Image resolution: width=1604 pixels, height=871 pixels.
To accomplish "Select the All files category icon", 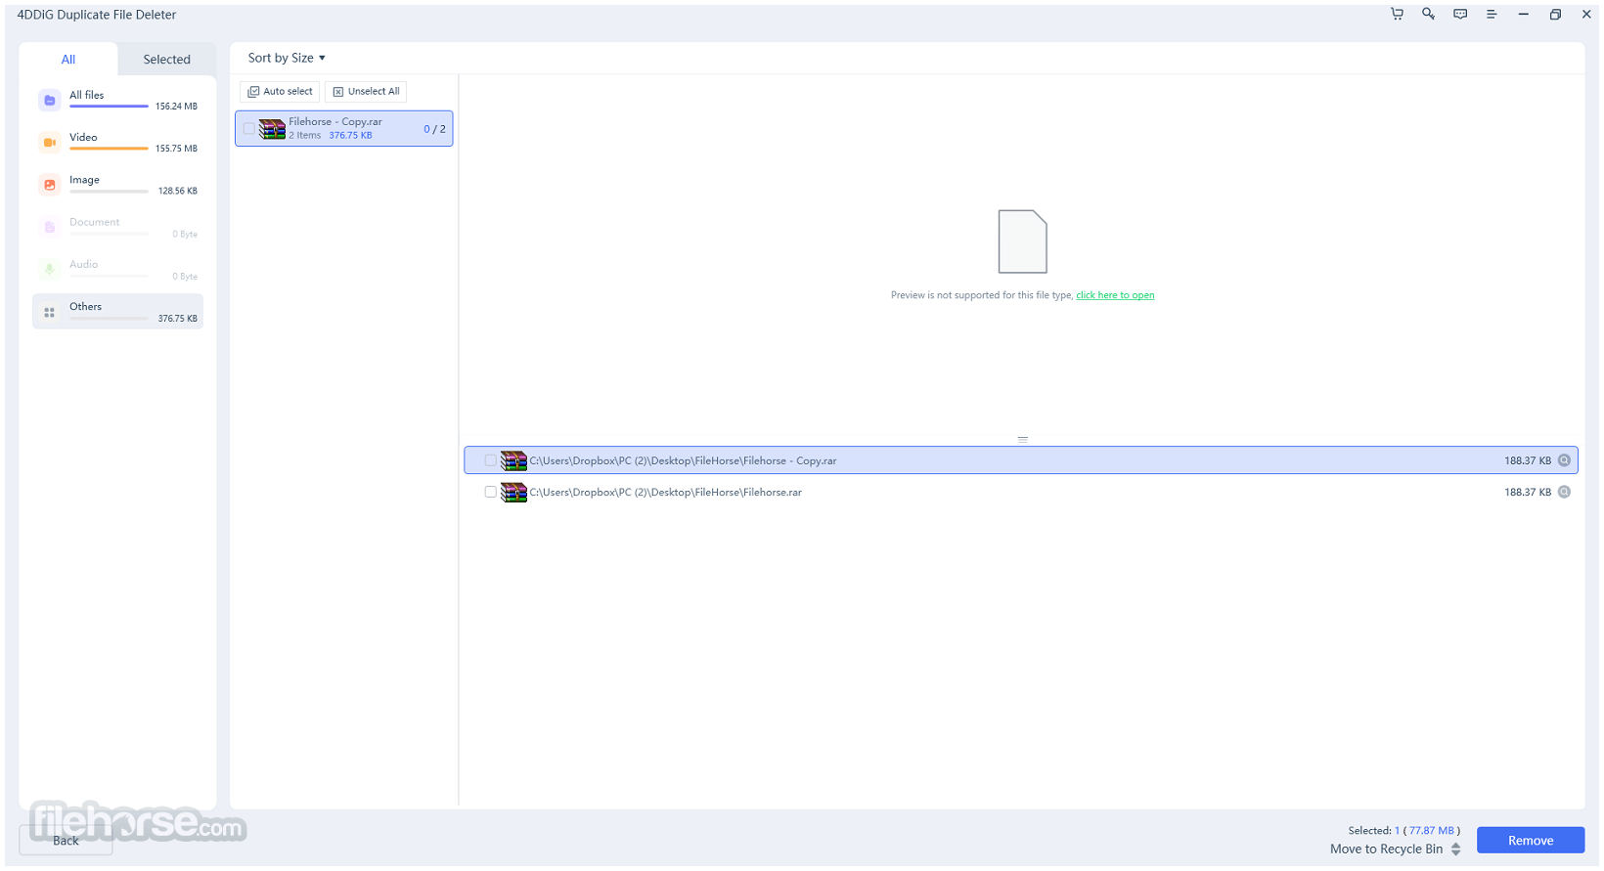I will [49, 100].
